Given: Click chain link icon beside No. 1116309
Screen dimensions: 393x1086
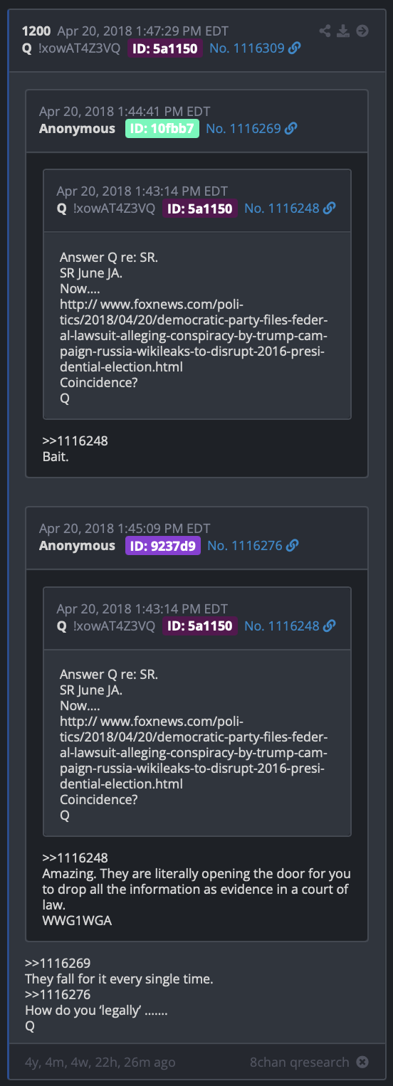Looking at the screenshot, I should click(x=294, y=48).
